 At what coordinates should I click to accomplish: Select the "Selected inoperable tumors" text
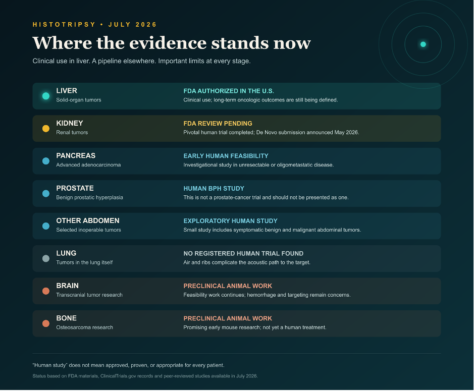88,230
